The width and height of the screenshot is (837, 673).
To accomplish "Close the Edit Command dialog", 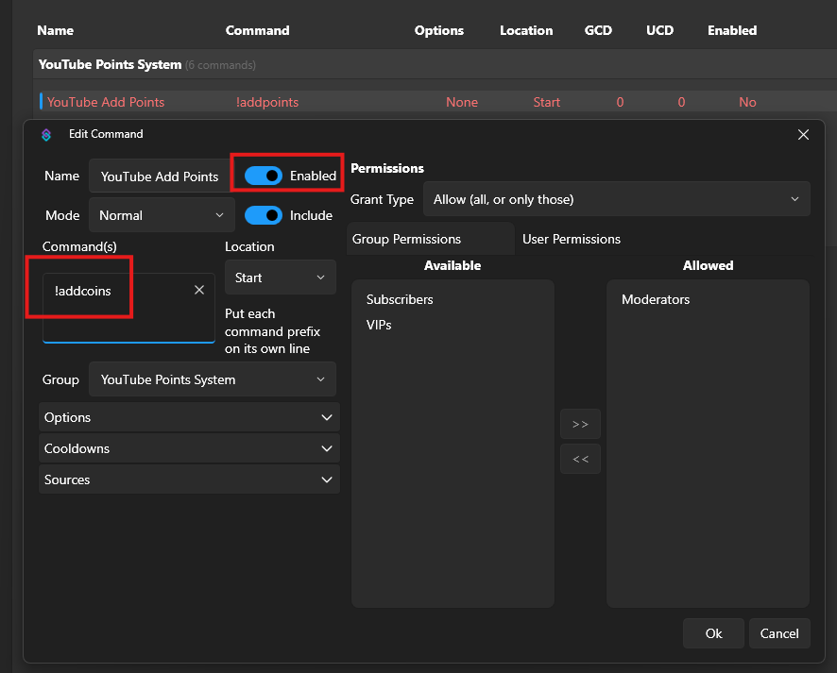I will [x=803, y=135].
